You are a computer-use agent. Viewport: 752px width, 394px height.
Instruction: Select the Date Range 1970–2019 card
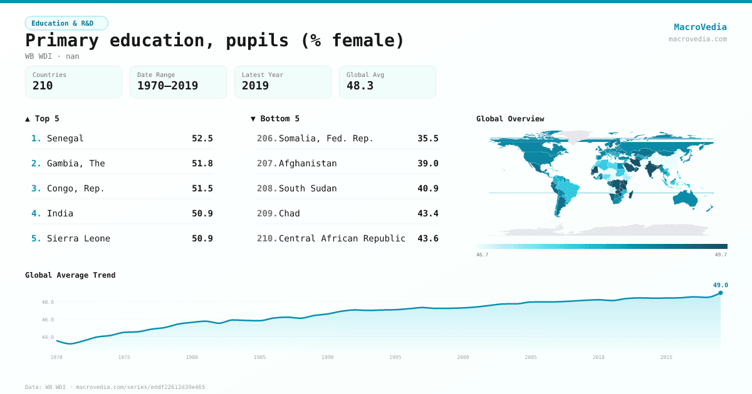tap(178, 82)
